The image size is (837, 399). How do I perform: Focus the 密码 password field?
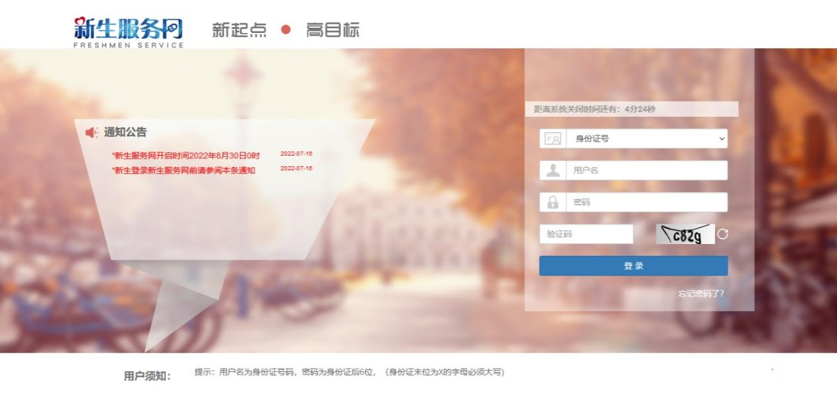pyautogui.click(x=646, y=202)
